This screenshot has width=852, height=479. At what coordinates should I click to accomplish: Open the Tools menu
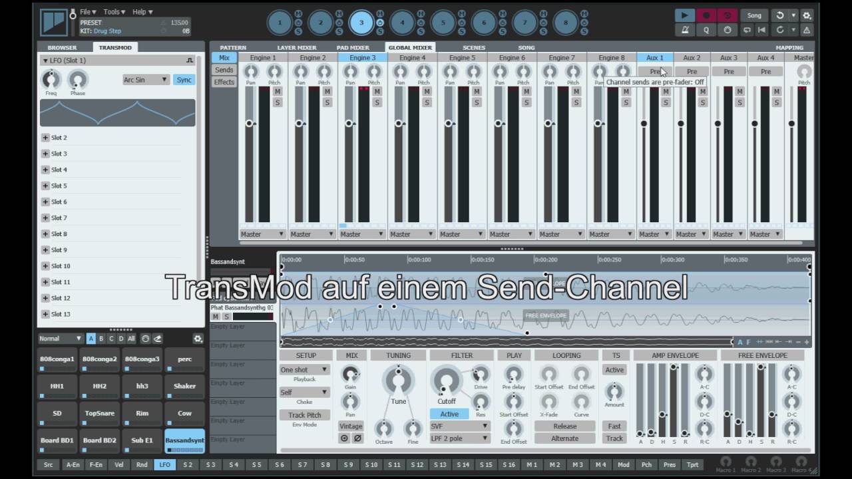click(x=114, y=12)
